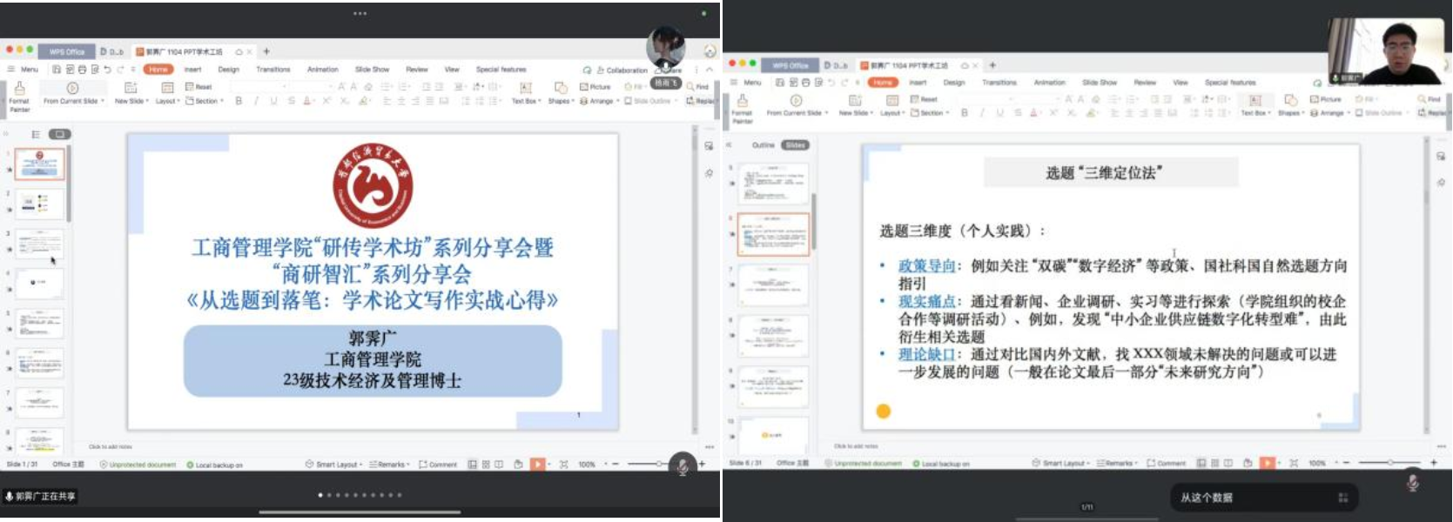Open the Layout dropdown in right window

pos(891,113)
